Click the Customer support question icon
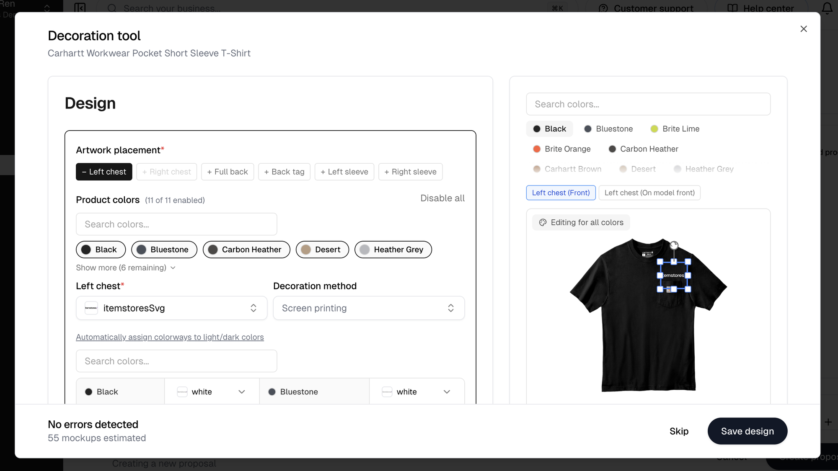This screenshot has width=838, height=471. [x=603, y=8]
